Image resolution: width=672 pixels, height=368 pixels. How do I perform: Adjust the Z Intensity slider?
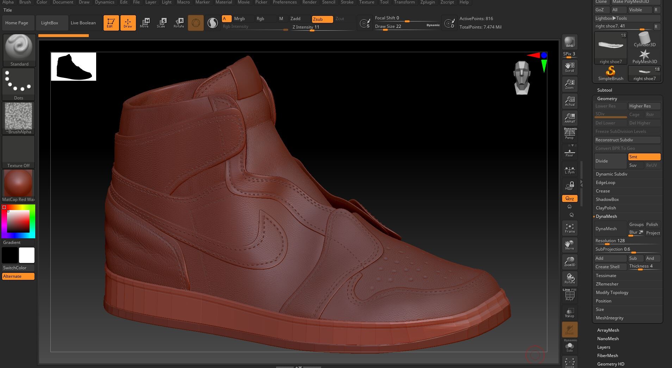point(323,27)
